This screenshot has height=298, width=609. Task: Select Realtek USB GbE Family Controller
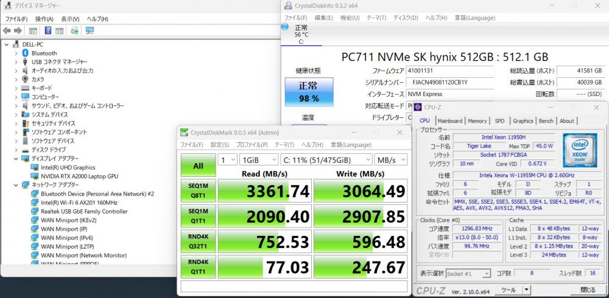click(84, 212)
